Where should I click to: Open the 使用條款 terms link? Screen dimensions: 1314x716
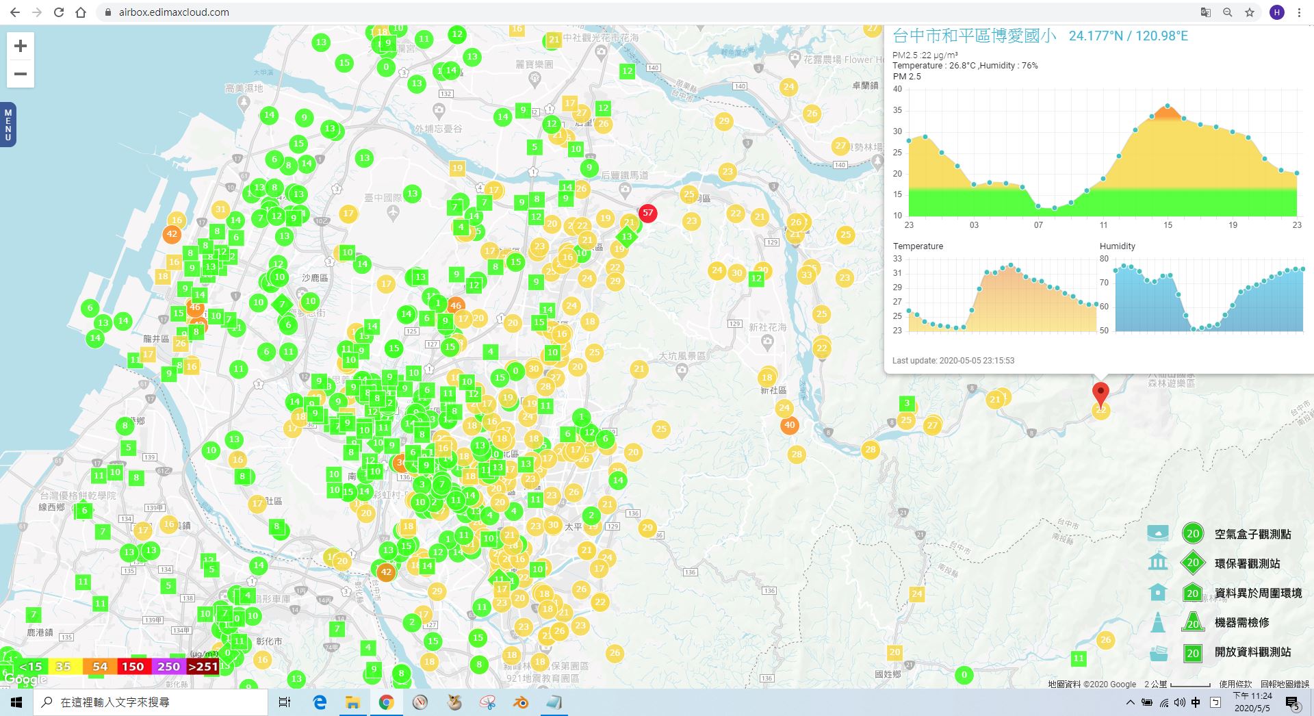pos(1235,684)
